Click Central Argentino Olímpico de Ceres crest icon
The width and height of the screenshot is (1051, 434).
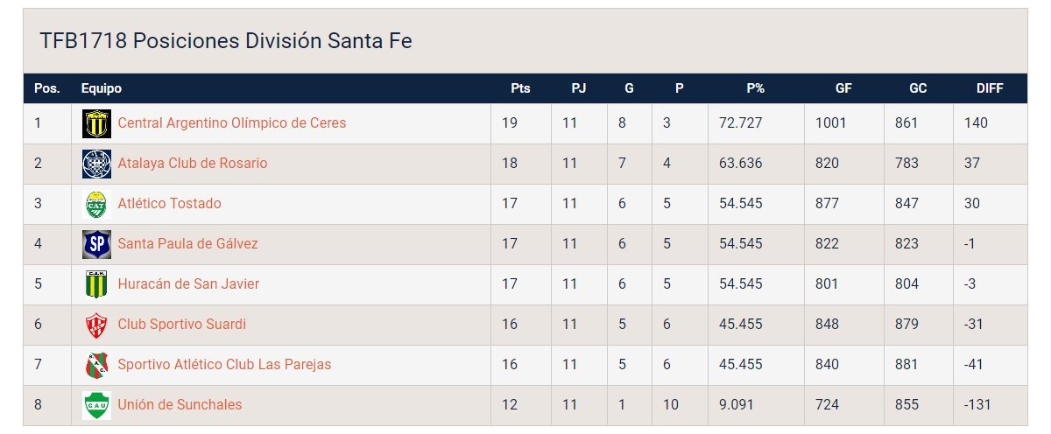[x=96, y=123]
